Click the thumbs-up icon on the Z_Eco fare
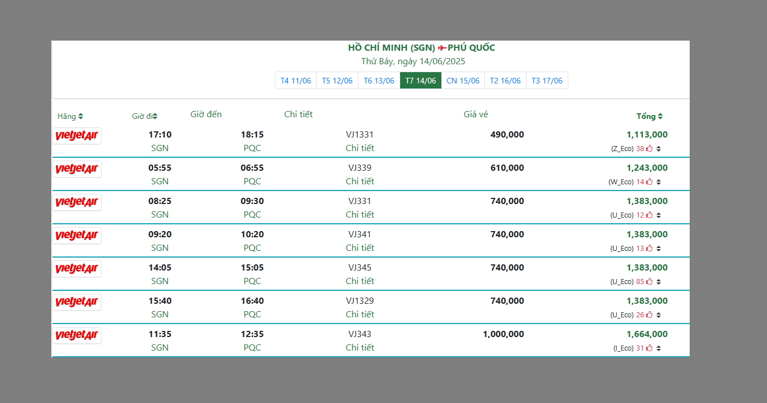This screenshot has height=403, width=767. coord(649,149)
